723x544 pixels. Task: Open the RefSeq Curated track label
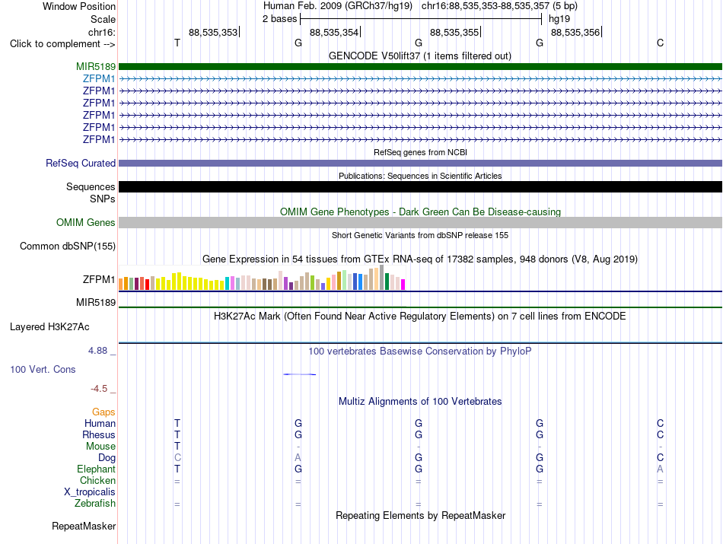pos(81,163)
